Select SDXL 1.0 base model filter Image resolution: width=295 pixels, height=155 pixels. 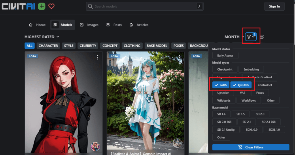click(274, 129)
